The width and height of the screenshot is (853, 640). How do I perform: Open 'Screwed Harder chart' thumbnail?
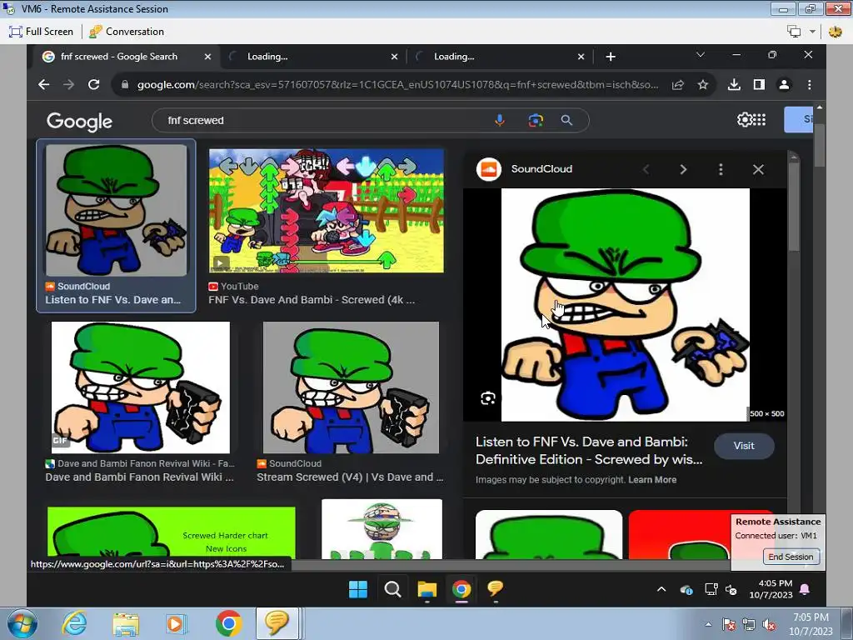(172, 532)
